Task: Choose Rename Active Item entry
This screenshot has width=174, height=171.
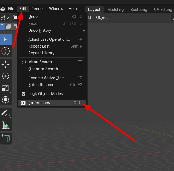Action: 52,78
